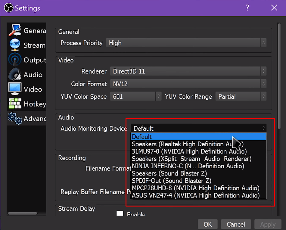286x230 pixels.
Task: Open the YUV Color Range dropdown
Action: [241, 97]
